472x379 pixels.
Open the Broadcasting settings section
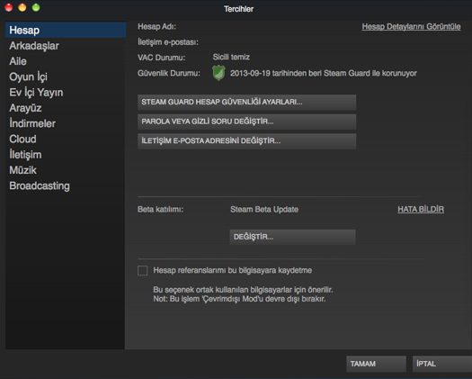coord(40,185)
